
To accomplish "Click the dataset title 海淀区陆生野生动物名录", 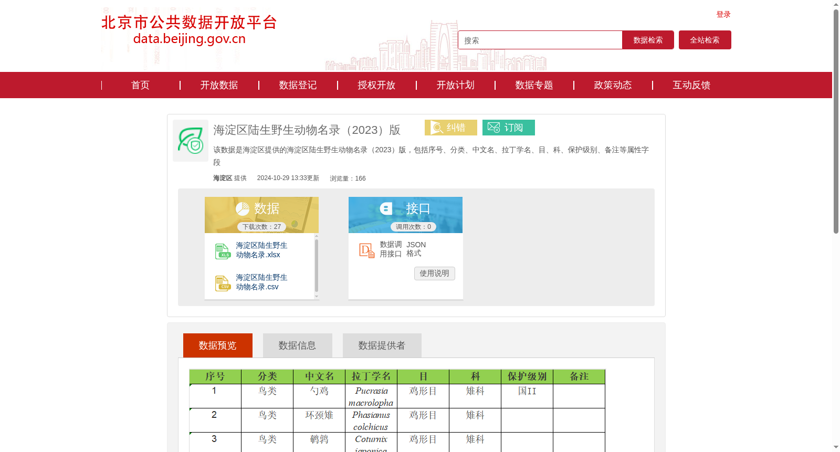I will tap(307, 130).
